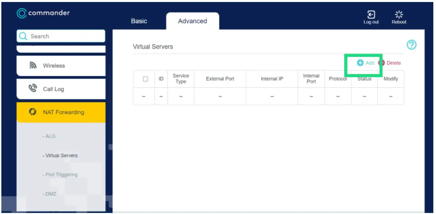Collapse the NAT Forwarding menu section

point(63,112)
